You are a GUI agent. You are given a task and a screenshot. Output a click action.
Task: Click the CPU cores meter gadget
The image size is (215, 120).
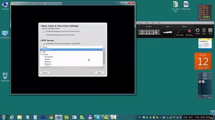click(205, 13)
